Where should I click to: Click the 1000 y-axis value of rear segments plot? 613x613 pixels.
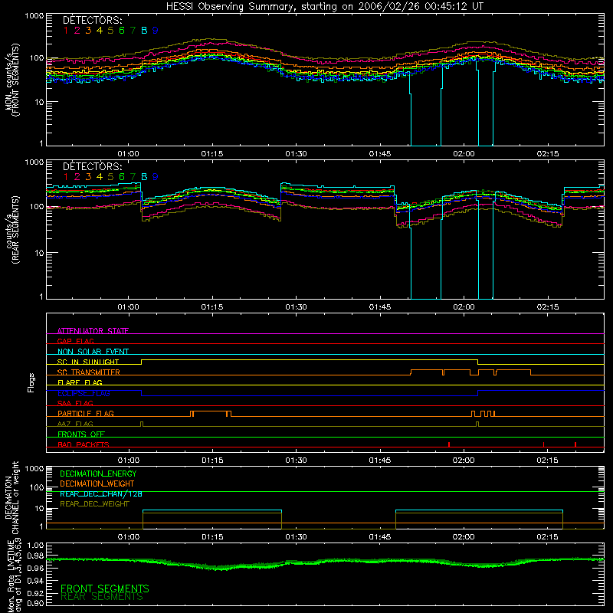click(x=34, y=162)
